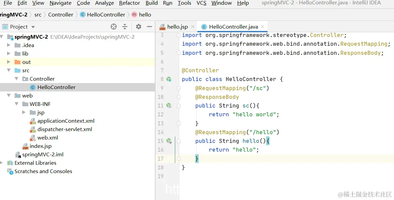Collapse the web folder

coord(9,95)
